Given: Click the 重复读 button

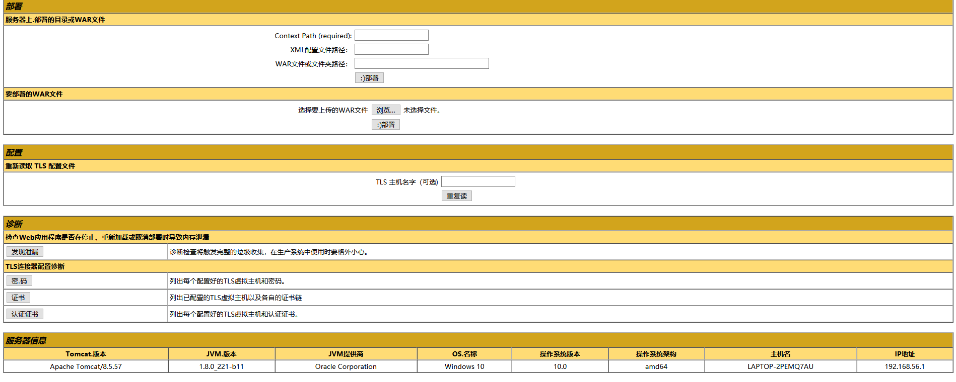Looking at the screenshot, I should [x=457, y=196].
